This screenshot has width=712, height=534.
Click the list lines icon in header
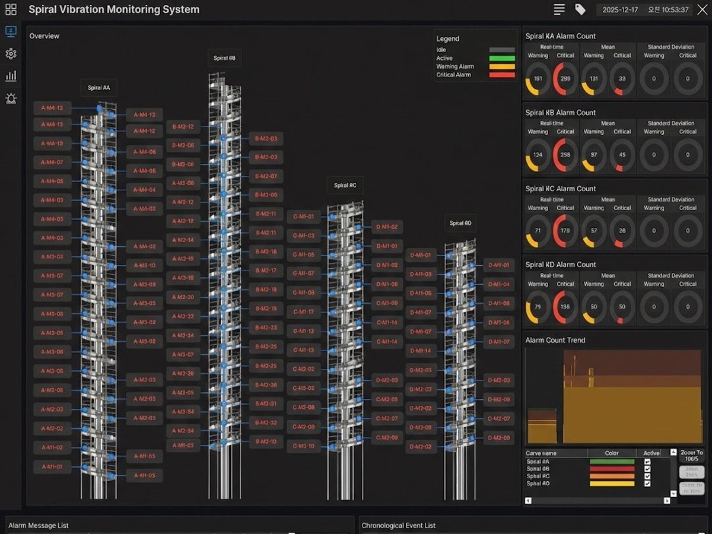click(559, 9)
